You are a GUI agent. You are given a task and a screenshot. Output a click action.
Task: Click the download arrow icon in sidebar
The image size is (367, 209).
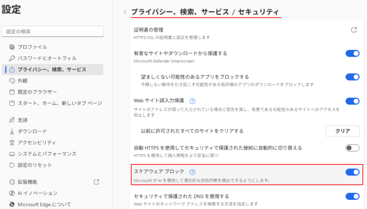point(13,131)
